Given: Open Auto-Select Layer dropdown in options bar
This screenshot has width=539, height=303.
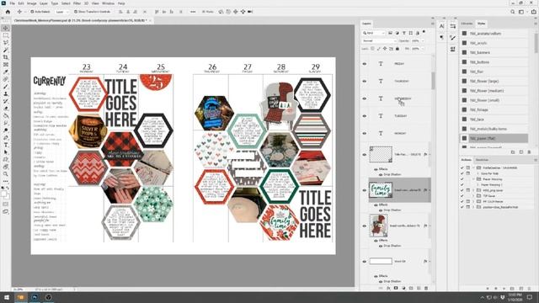Looking at the screenshot, I should point(61,12).
